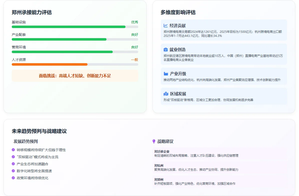Open the 发展趋势预判 section header
This screenshot has height=196, width=299.
(x=26, y=141)
